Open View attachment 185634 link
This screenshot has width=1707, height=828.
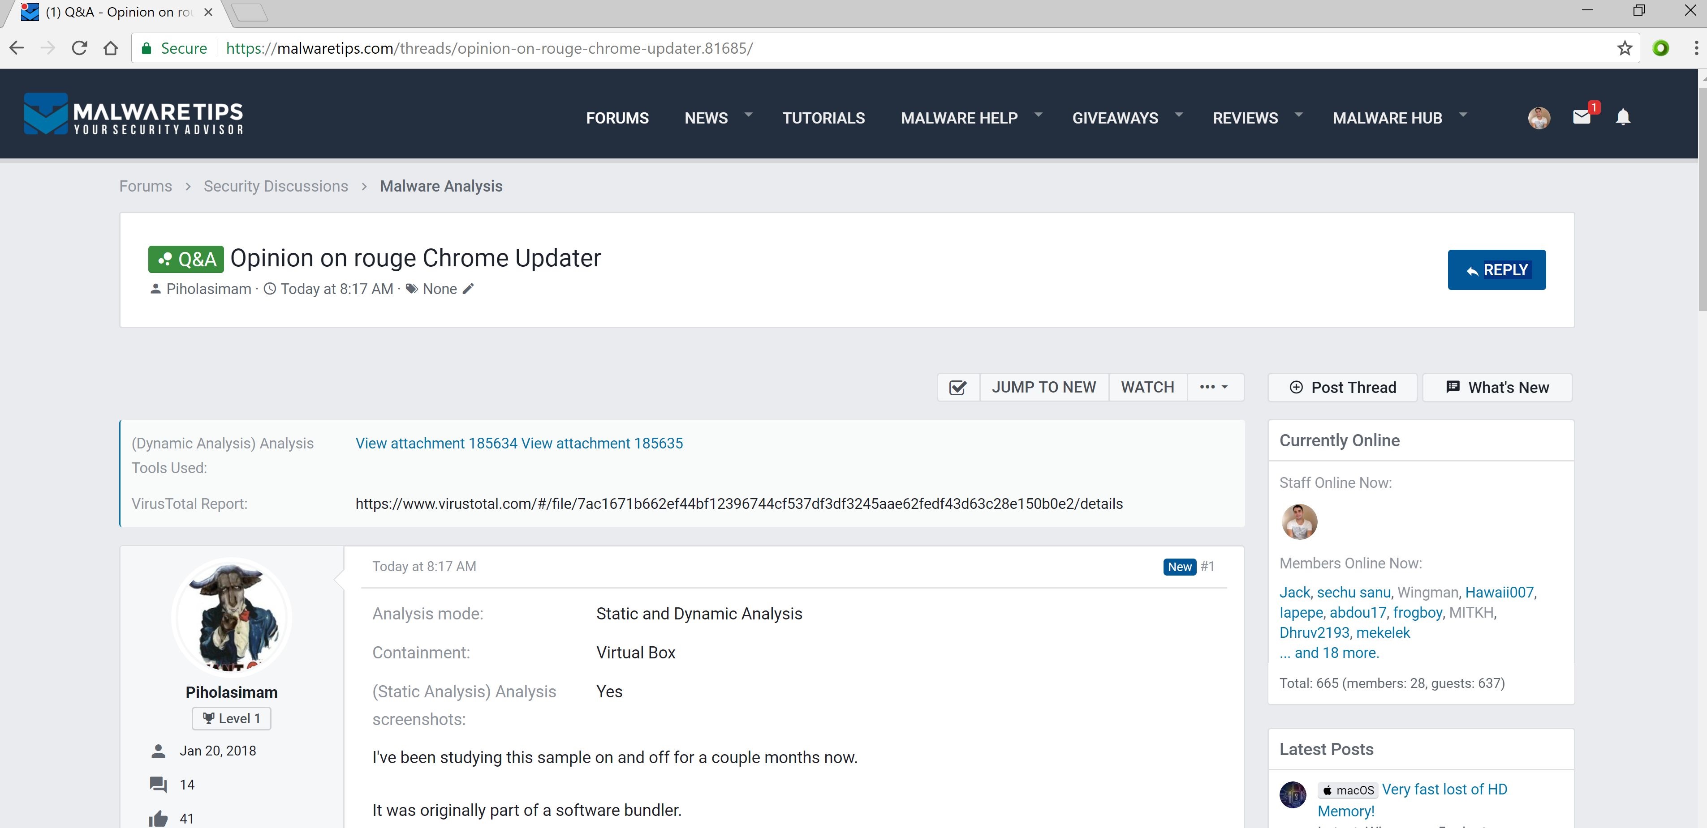[436, 444]
